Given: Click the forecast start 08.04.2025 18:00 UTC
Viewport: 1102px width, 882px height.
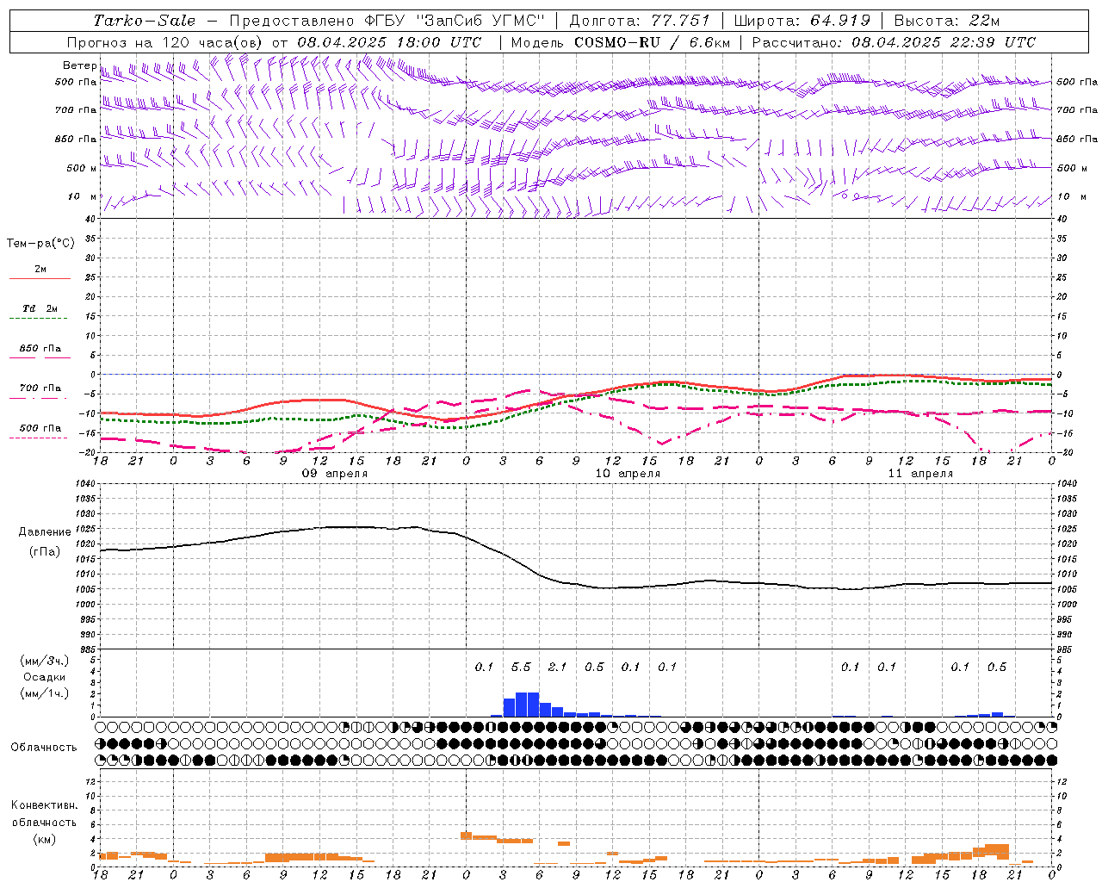Looking at the screenshot, I should [x=389, y=42].
